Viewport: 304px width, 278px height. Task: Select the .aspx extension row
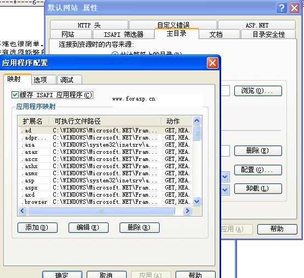click(105, 187)
